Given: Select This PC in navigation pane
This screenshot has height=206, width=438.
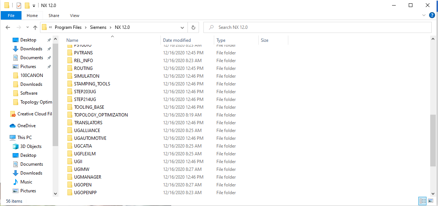Looking at the screenshot, I should 24,138.
